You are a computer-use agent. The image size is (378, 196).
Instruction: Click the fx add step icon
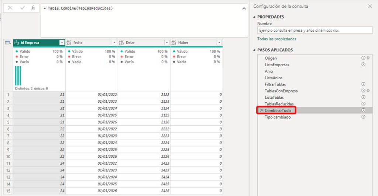point(33,8)
